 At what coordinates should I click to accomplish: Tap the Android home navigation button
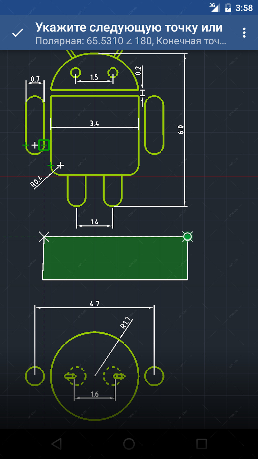click(x=129, y=444)
